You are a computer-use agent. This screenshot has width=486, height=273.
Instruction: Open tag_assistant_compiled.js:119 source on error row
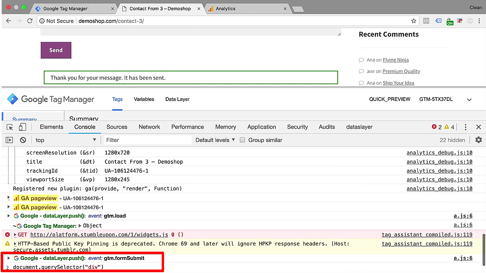tap(427, 235)
